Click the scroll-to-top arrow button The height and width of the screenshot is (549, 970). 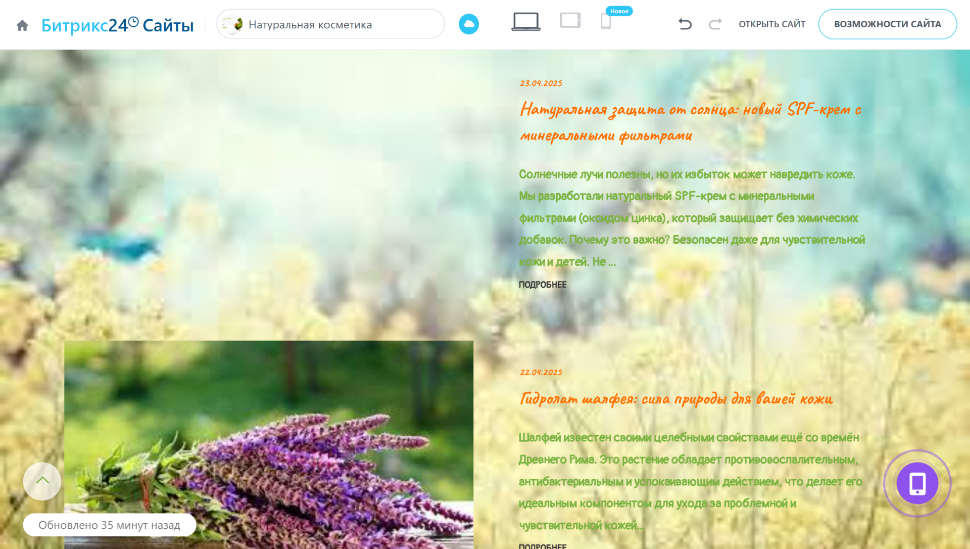42,481
